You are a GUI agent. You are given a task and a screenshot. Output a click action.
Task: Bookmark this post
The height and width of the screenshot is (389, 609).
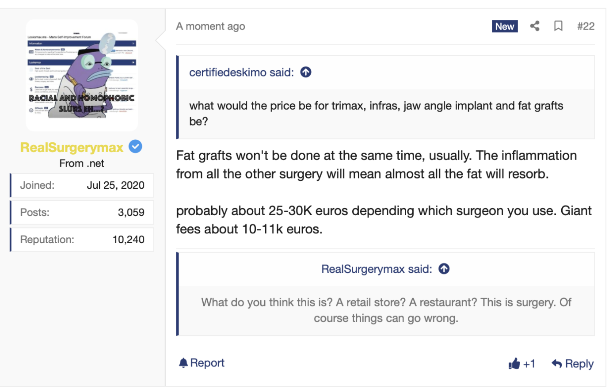point(558,26)
